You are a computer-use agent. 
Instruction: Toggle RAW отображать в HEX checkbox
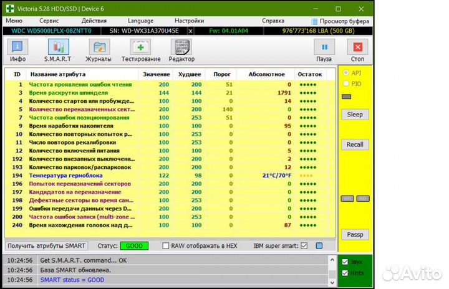click(165, 246)
